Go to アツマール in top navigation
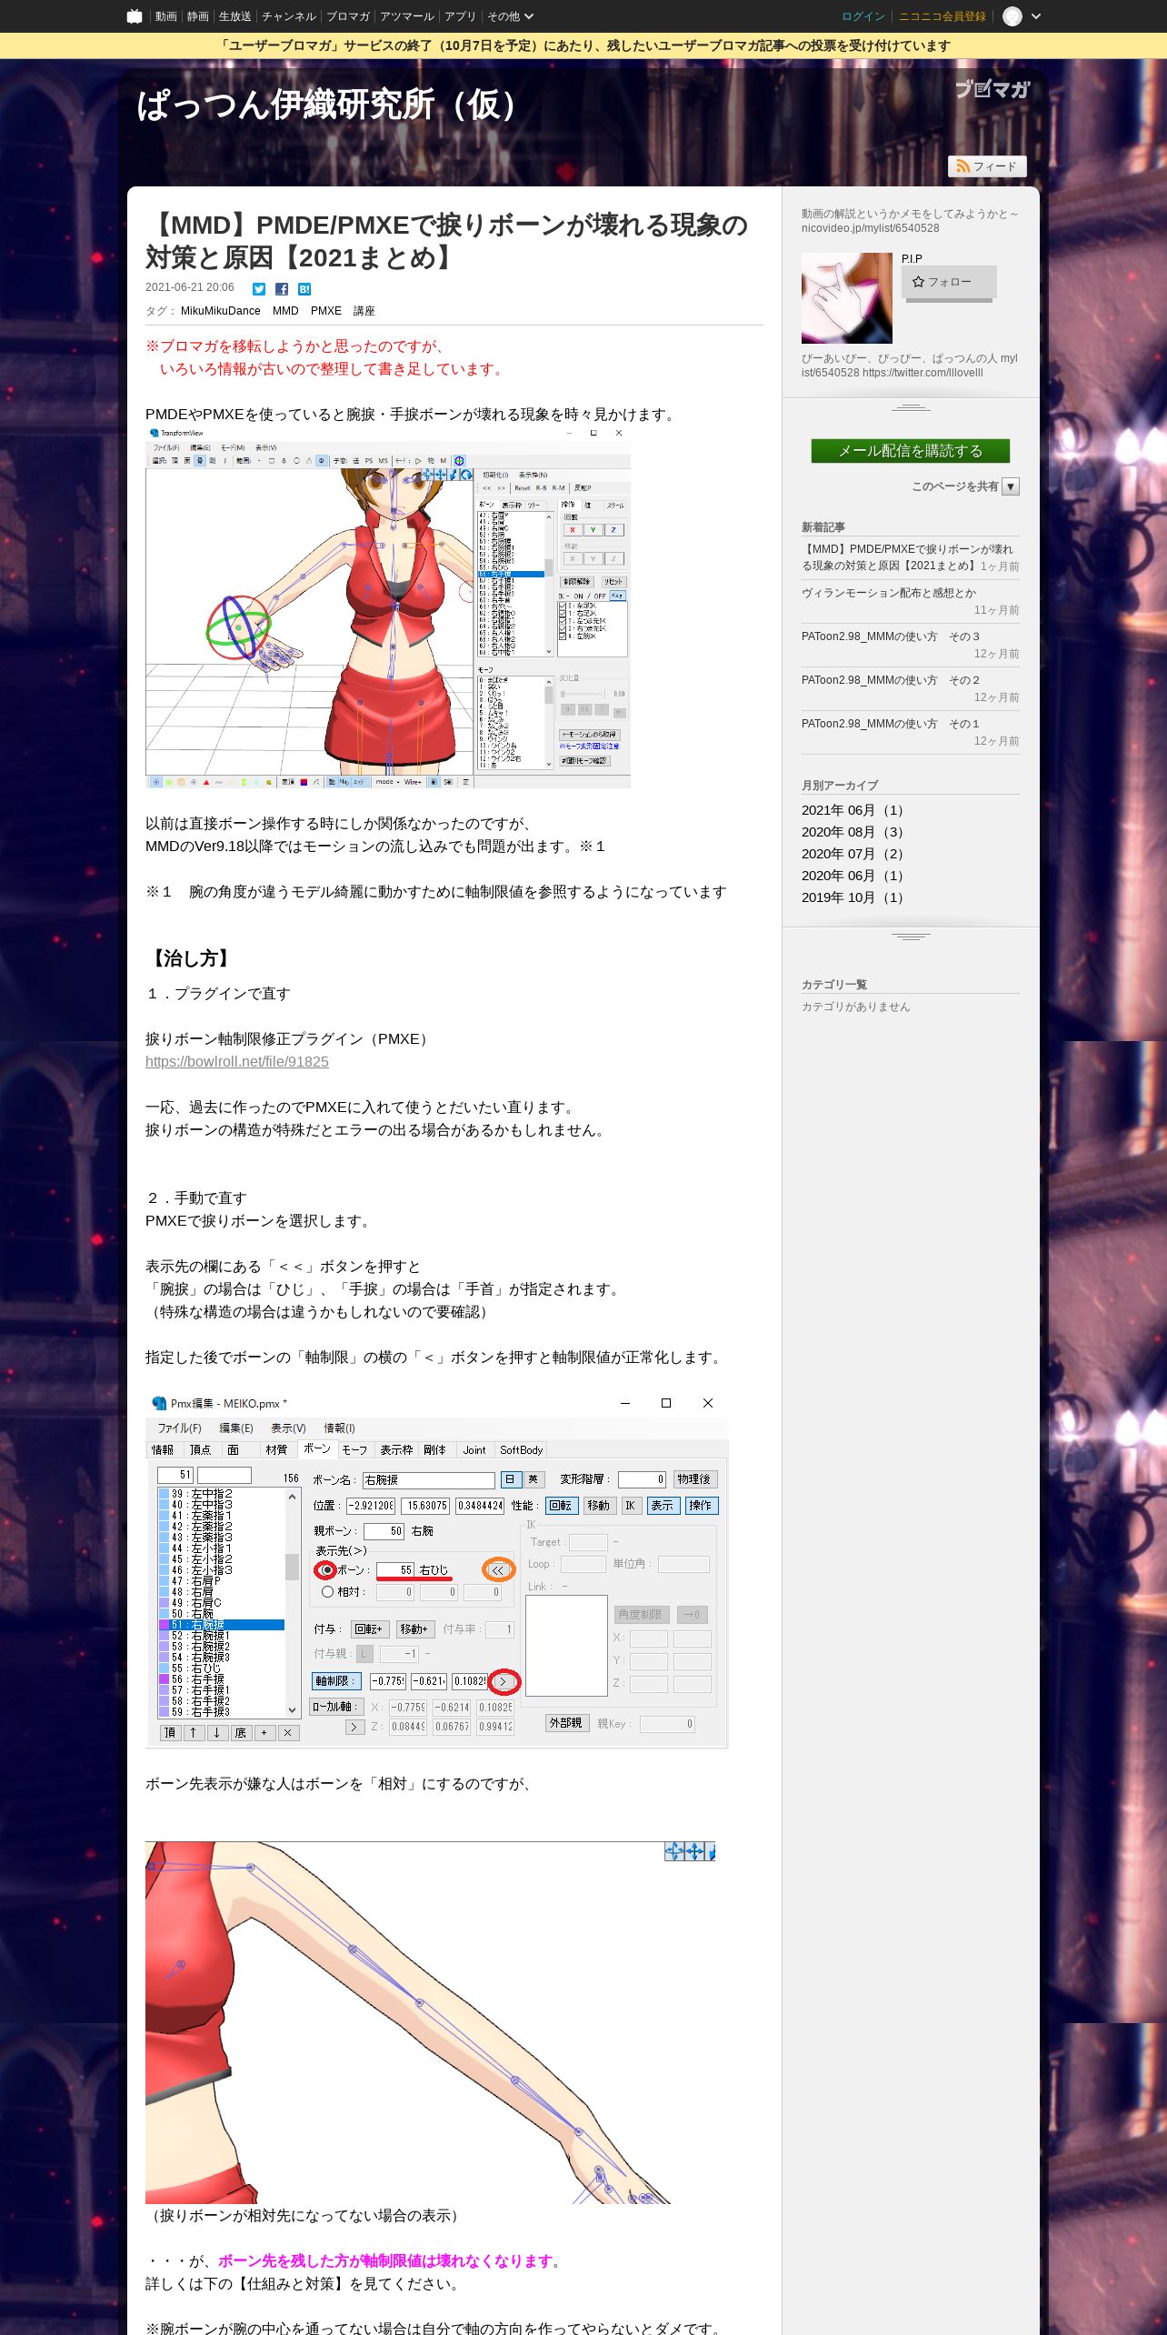Screen dimensions: 1167x2335 click(x=407, y=16)
